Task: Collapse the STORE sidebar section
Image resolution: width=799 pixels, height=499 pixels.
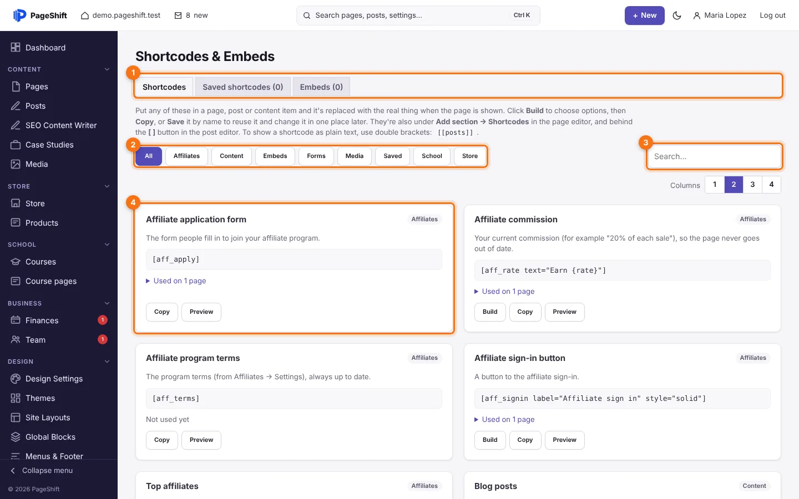Action: pyautogui.click(x=107, y=186)
